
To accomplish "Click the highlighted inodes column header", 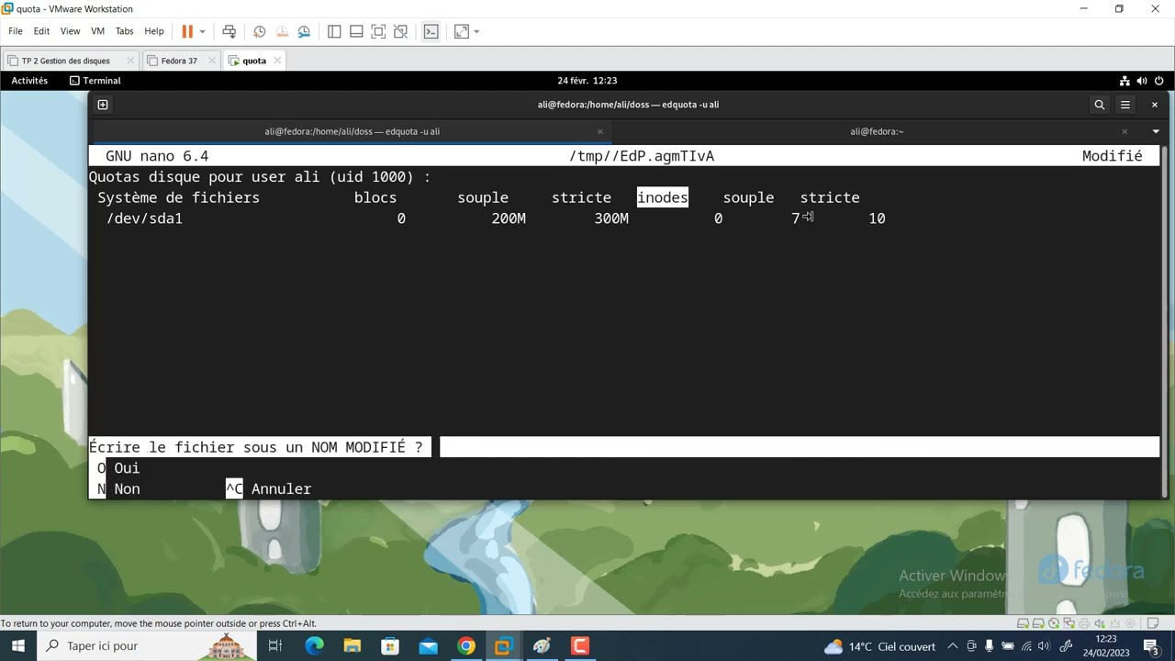I will [663, 197].
